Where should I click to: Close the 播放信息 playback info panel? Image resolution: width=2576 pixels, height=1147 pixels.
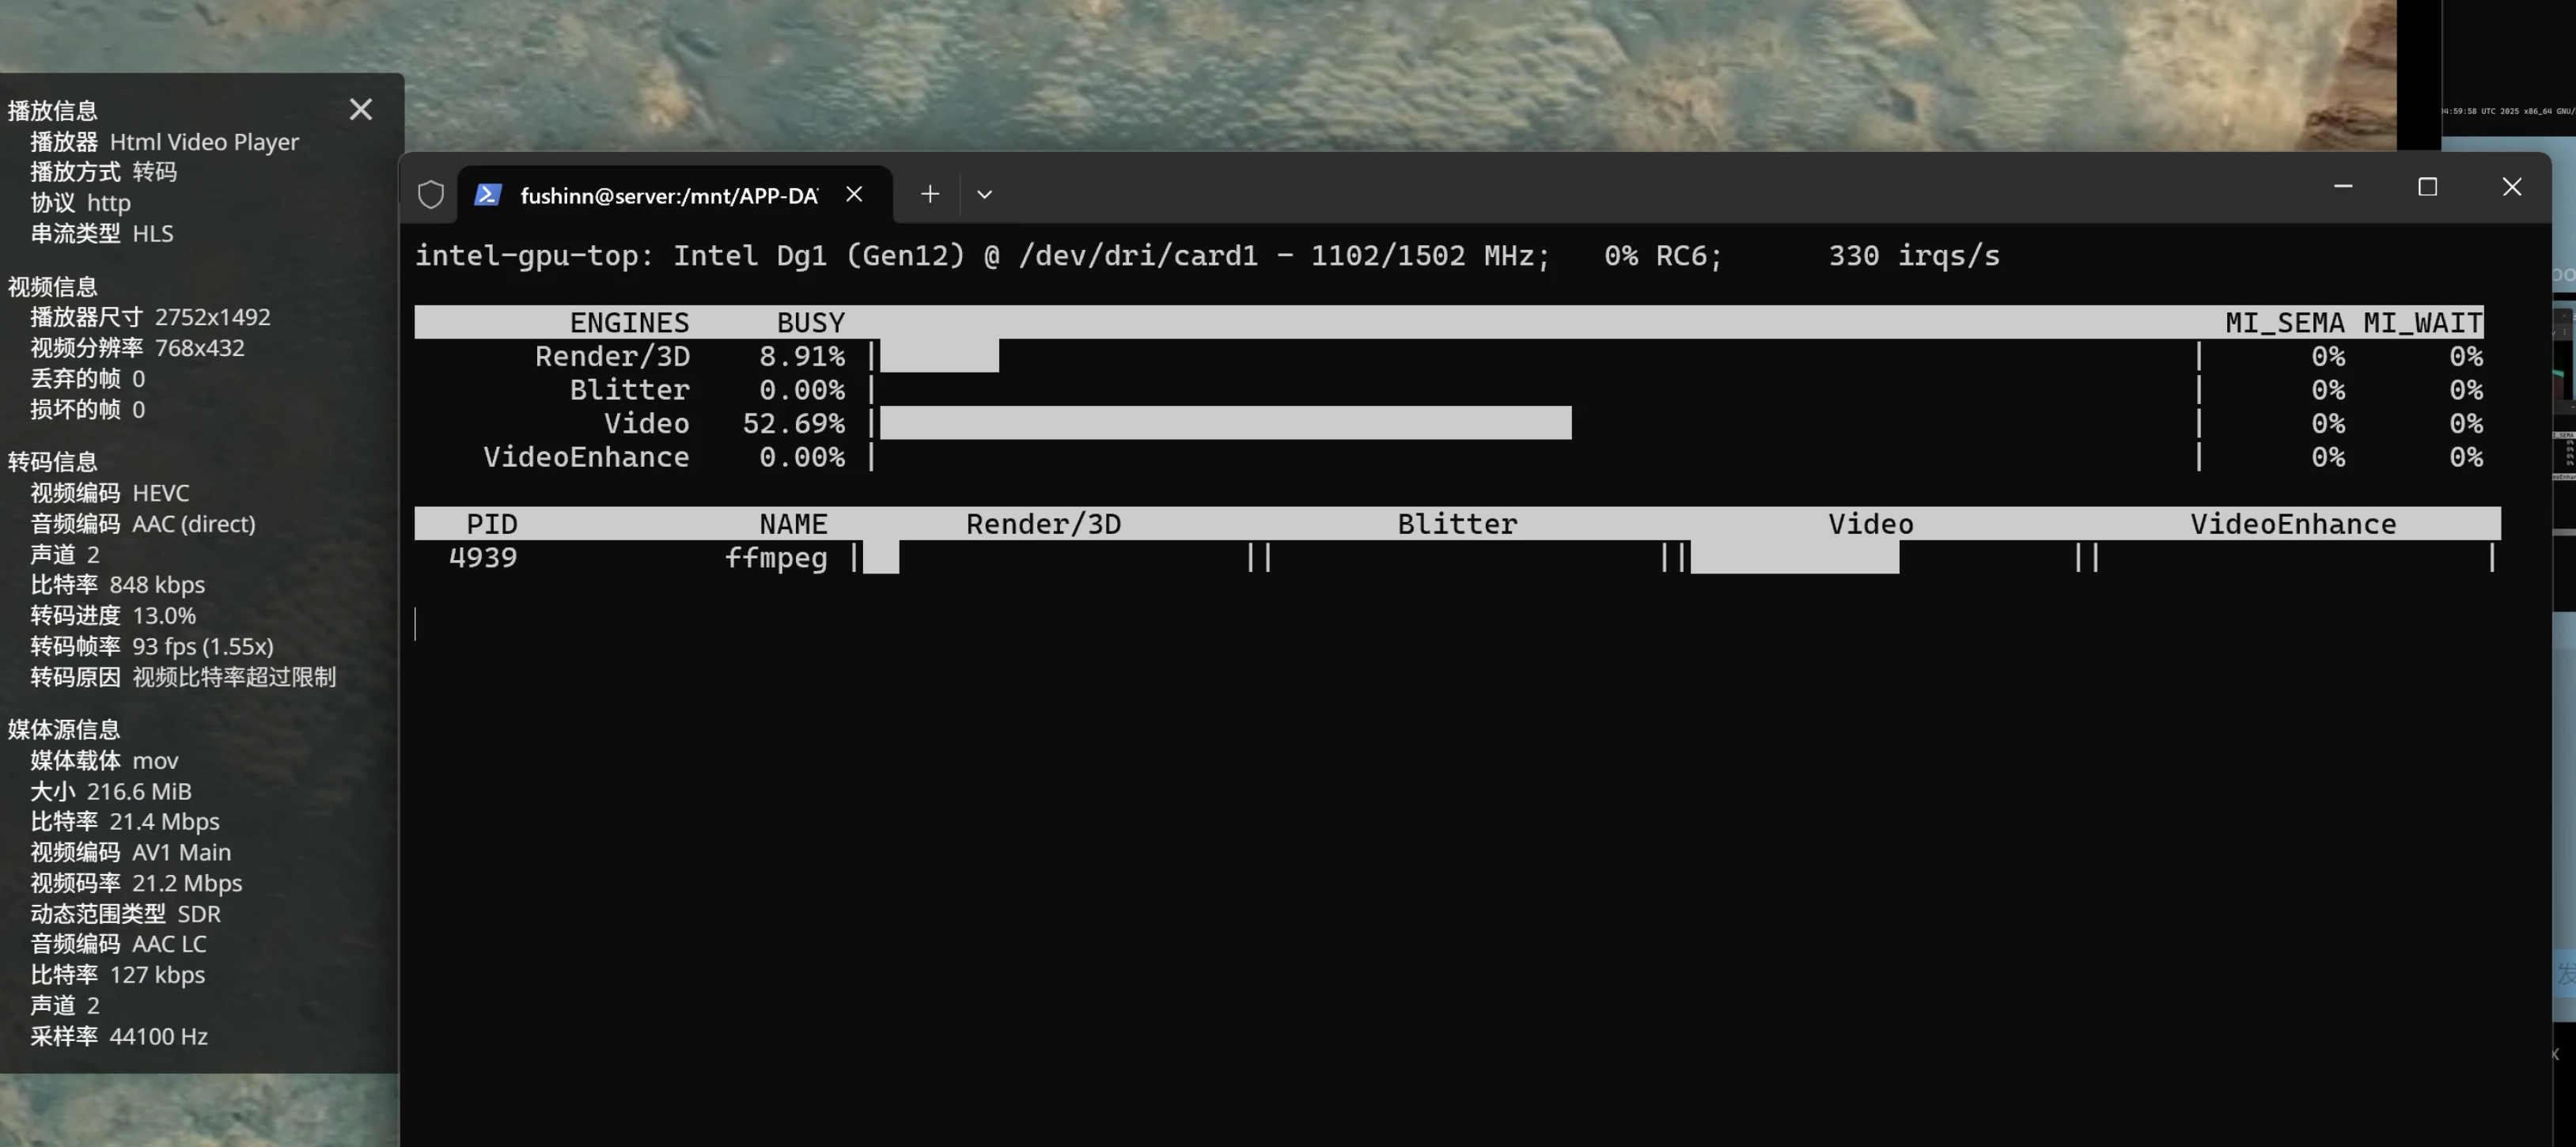[361, 109]
